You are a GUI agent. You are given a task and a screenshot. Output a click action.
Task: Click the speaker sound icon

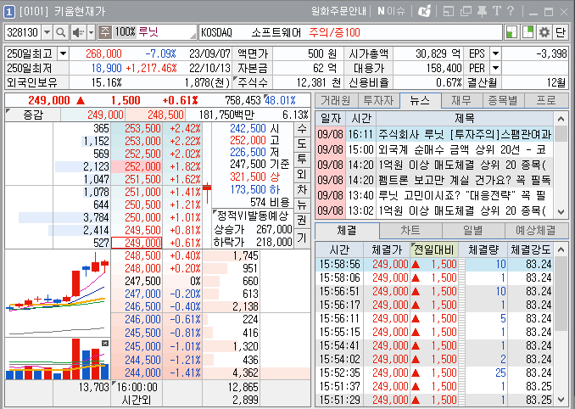pos(78,32)
